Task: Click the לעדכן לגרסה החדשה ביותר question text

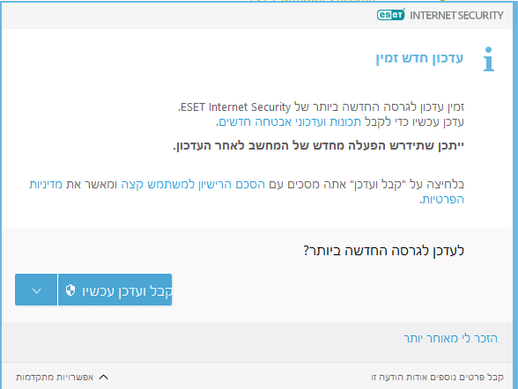Action: 383,251
